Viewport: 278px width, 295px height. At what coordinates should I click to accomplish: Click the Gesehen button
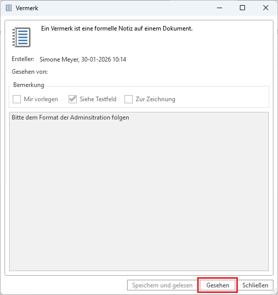218,285
